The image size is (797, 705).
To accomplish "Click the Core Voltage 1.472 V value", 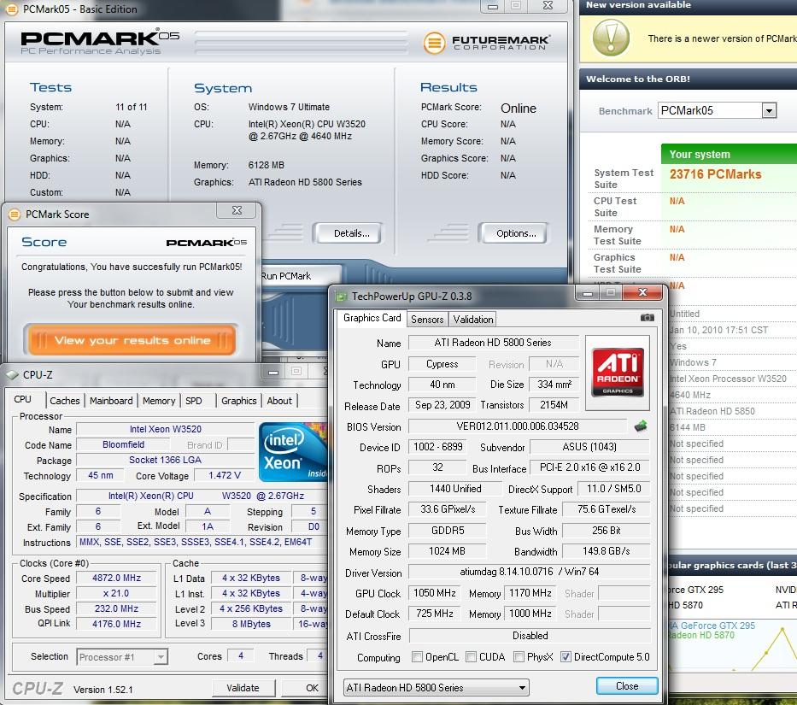I will pyautogui.click(x=224, y=475).
